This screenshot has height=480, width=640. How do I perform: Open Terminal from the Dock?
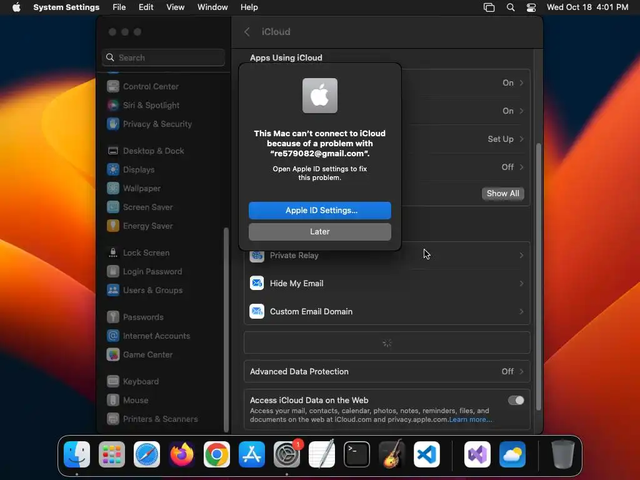[x=357, y=454]
